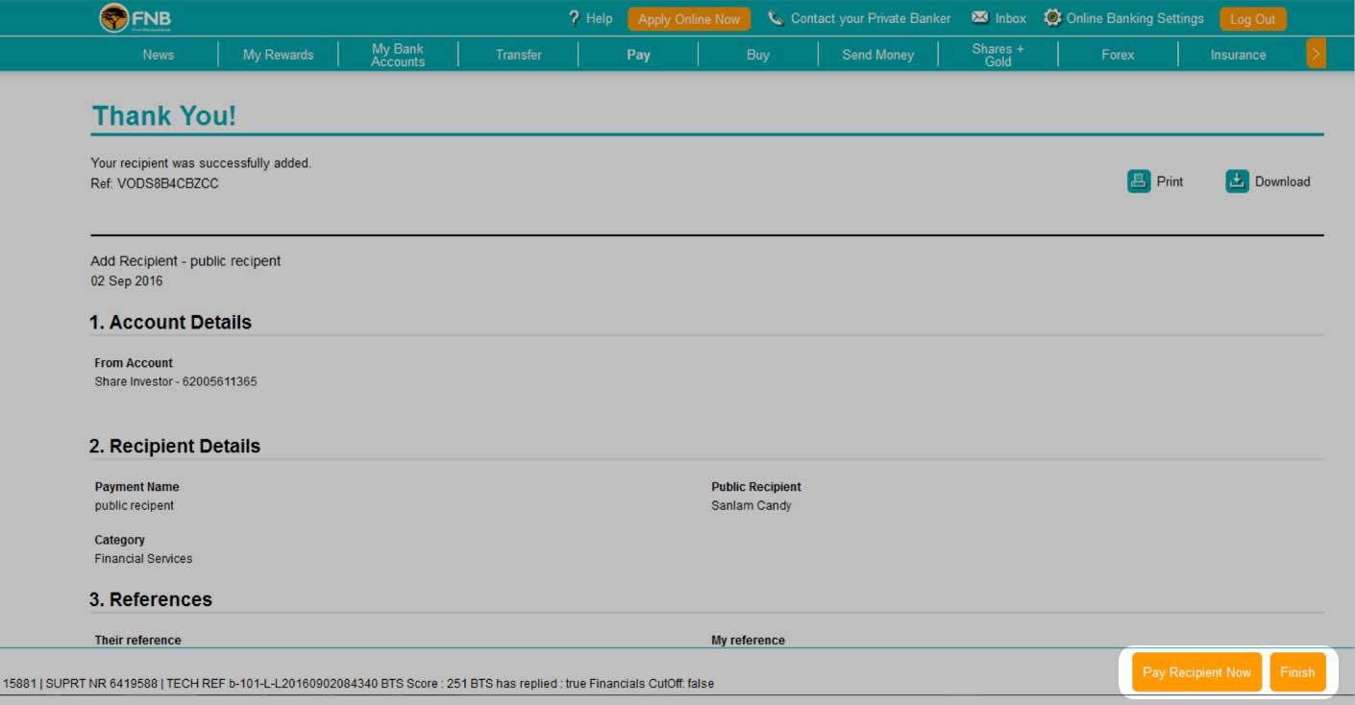Open the Inbox envelope icon
The width and height of the screenshot is (1355, 705).
click(998, 17)
